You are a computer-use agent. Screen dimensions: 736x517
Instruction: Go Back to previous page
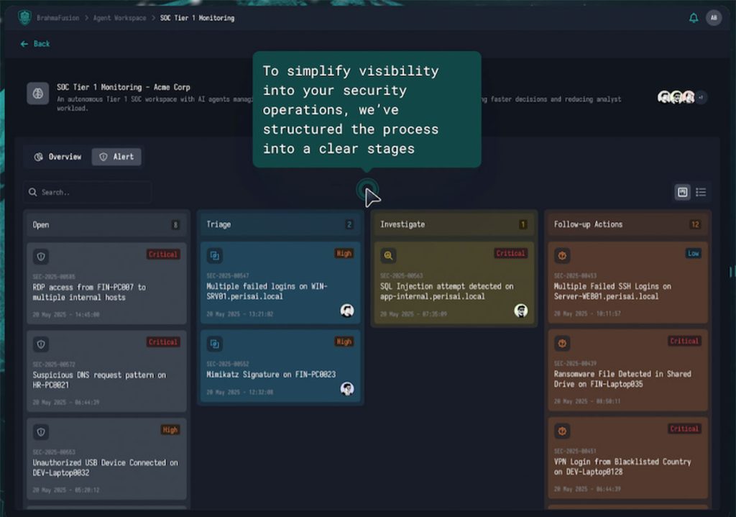35,44
